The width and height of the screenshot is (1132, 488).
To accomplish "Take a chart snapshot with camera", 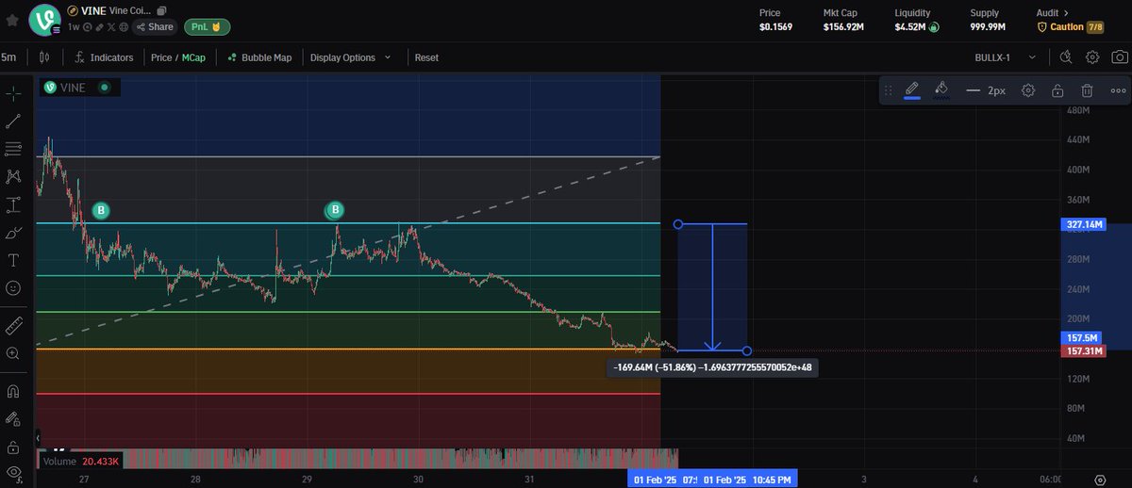I will point(1118,57).
